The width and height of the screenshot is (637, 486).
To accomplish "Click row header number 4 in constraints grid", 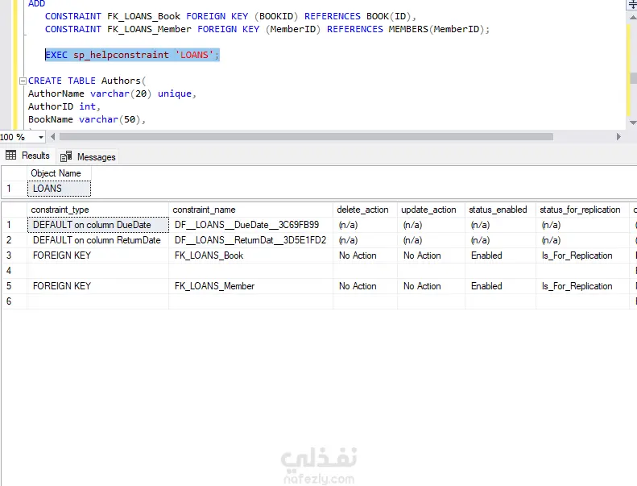I will click(14, 271).
